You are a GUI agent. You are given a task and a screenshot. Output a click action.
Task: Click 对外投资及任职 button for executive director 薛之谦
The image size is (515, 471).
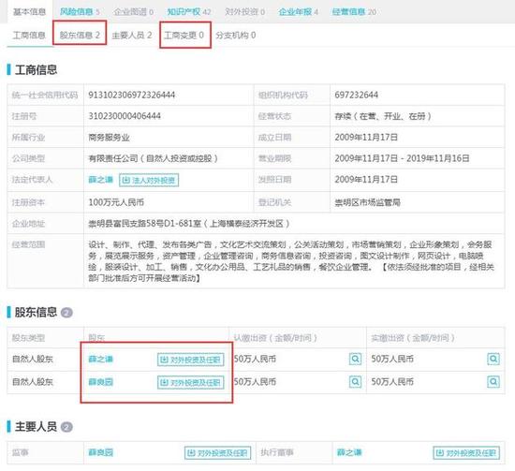tap(466, 453)
